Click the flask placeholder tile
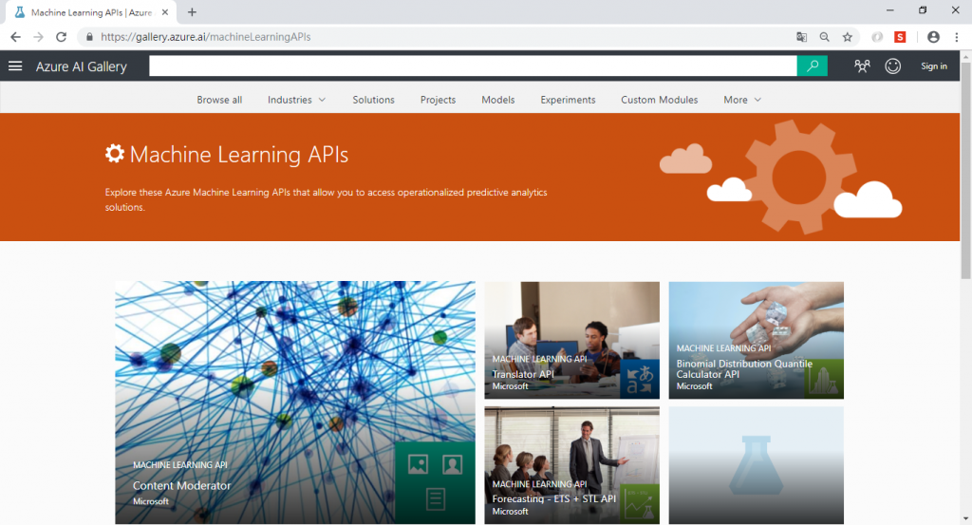Viewport: 972px width, 525px height. pyautogui.click(x=757, y=465)
